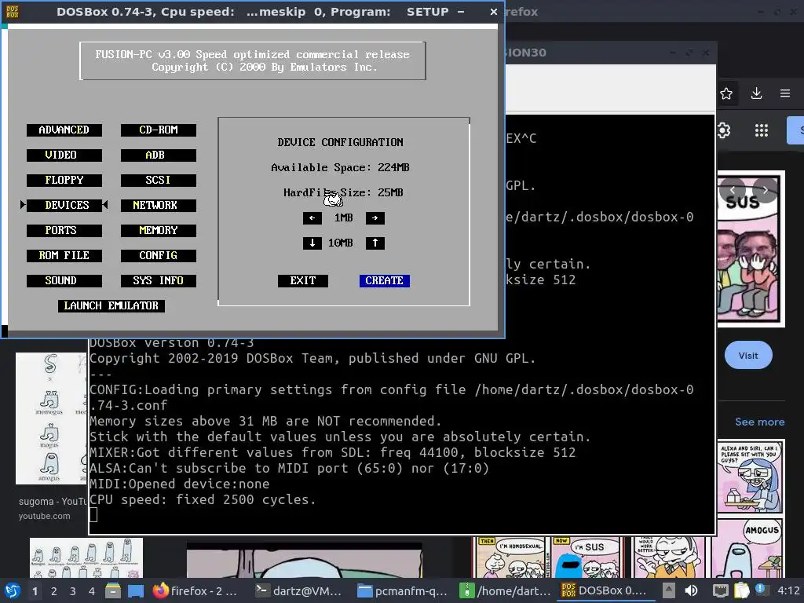Click the youtube.com source link
Screen dimensions: 804x603
point(45,516)
